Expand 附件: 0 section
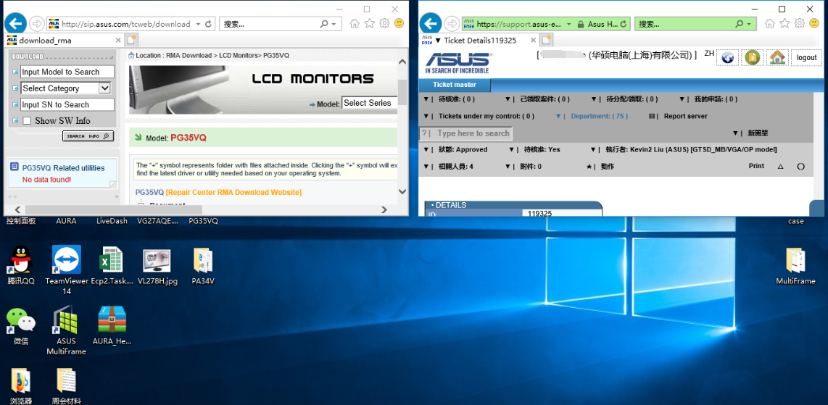The width and height of the screenshot is (828, 405). tap(523, 167)
